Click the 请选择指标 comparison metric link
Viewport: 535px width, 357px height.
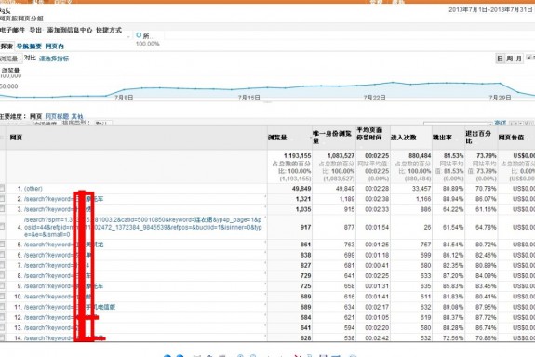(x=54, y=59)
